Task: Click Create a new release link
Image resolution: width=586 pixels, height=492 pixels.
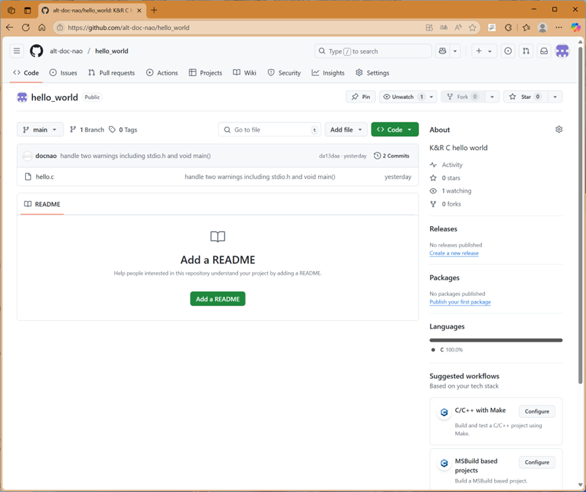Action: (454, 253)
